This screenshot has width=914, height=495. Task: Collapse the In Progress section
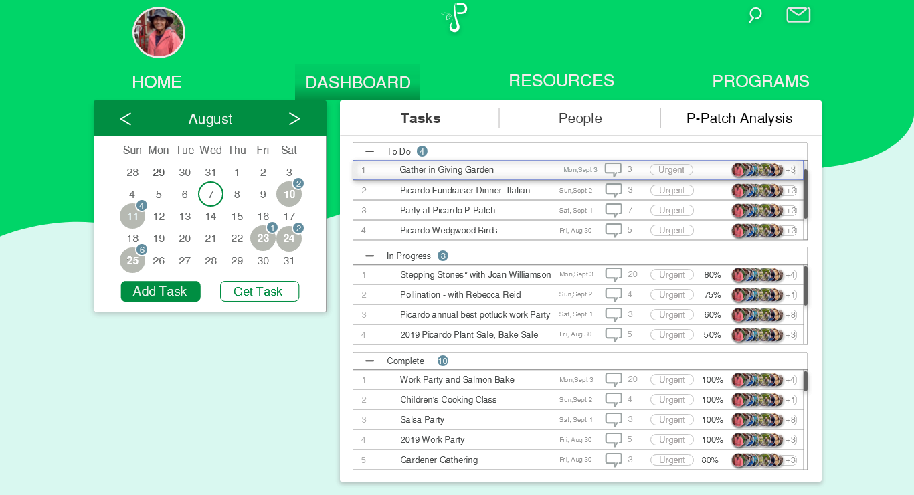pyautogui.click(x=369, y=256)
